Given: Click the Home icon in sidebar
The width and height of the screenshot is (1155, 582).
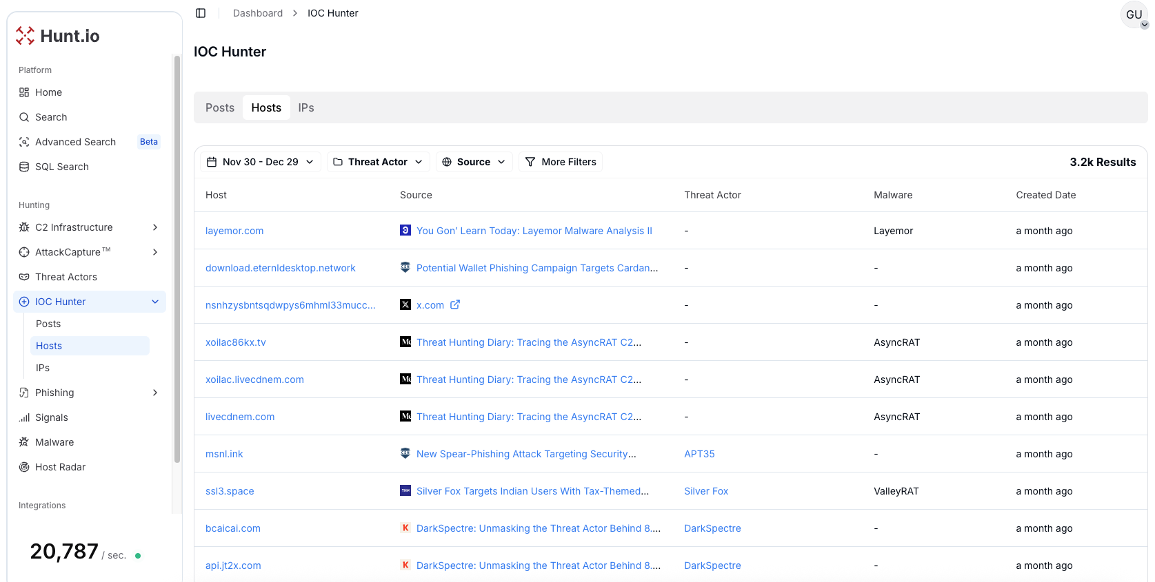Looking at the screenshot, I should (x=24, y=92).
